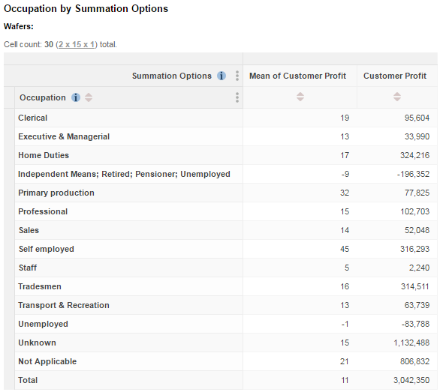
Task: Click info icon next to Occupation
Action: pos(76,97)
